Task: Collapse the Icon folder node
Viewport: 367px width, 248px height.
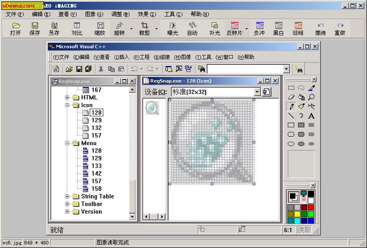Action: 67,105
